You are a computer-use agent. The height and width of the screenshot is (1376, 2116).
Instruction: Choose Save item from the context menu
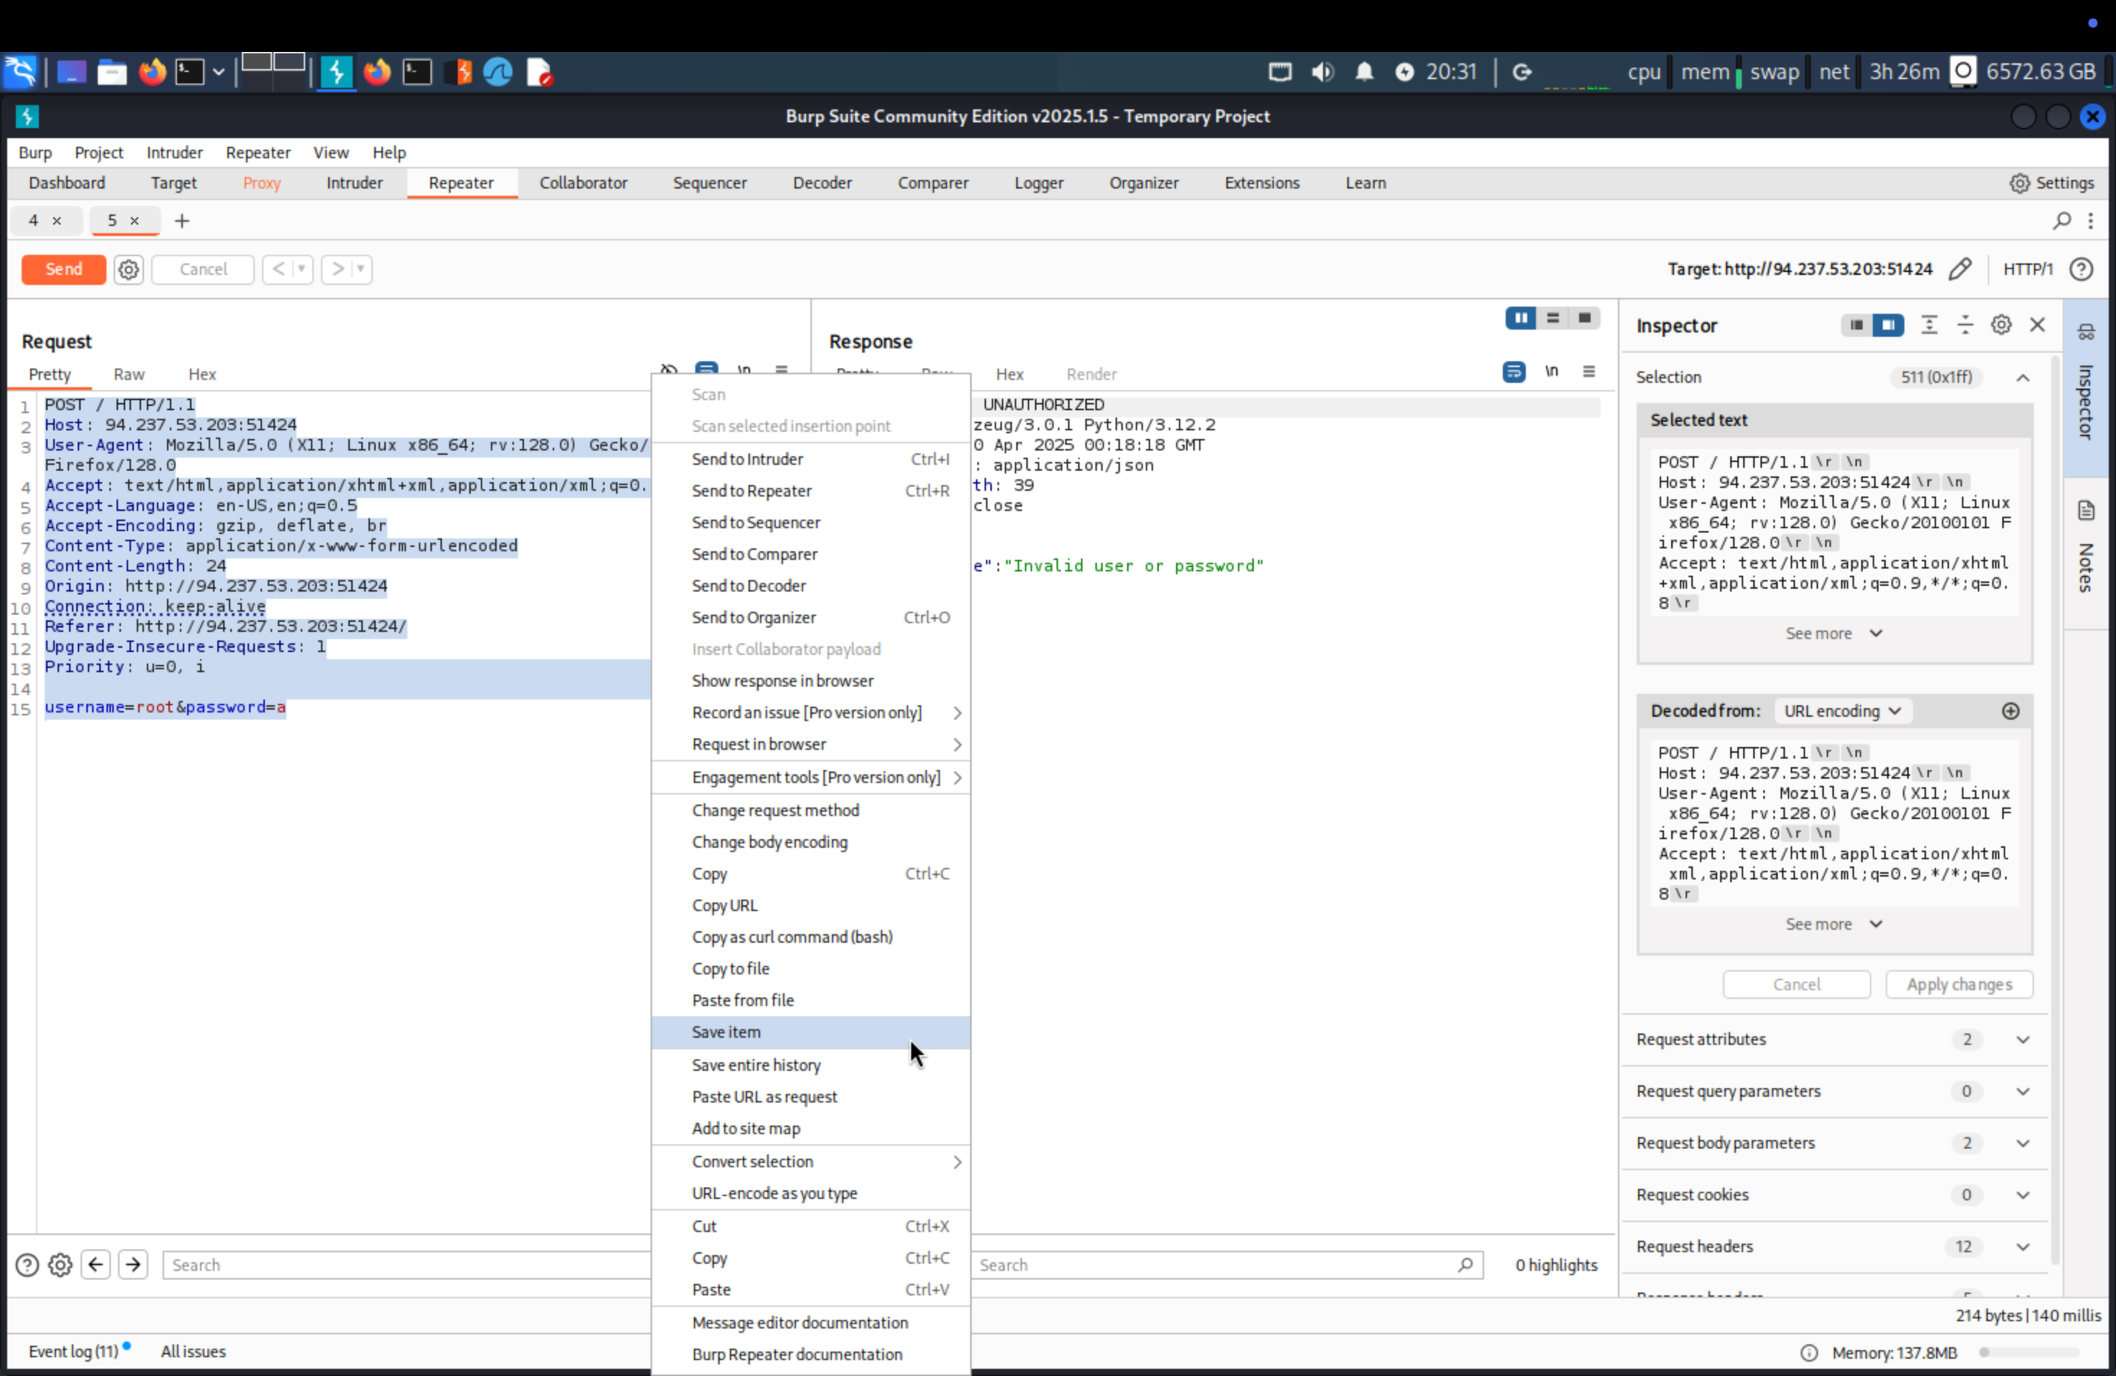(x=810, y=1032)
